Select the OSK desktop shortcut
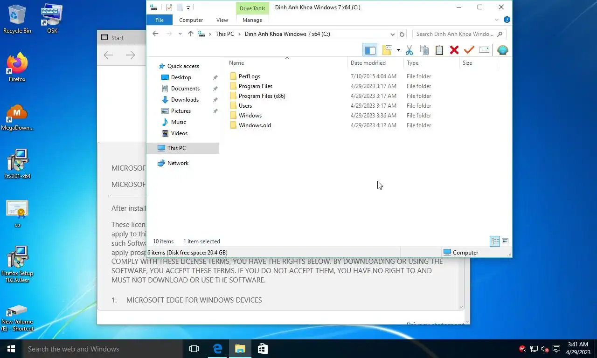Image resolution: width=597 pixels, height=358 pixels. 52,19
